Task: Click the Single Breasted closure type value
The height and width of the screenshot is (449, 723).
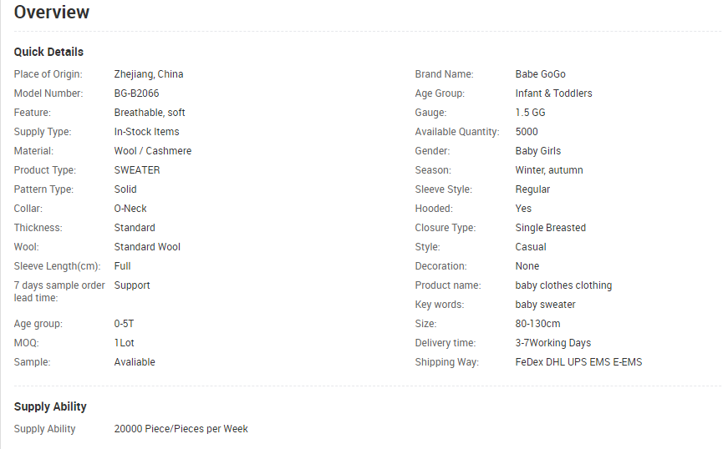Action: (550, 228)
